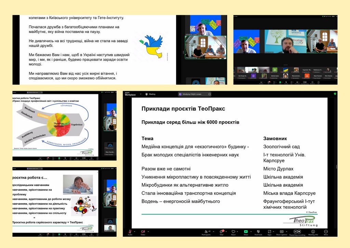Open the Zoom Workplace dropdown arrow
The image size is (350, 248).
pos(140,94)
